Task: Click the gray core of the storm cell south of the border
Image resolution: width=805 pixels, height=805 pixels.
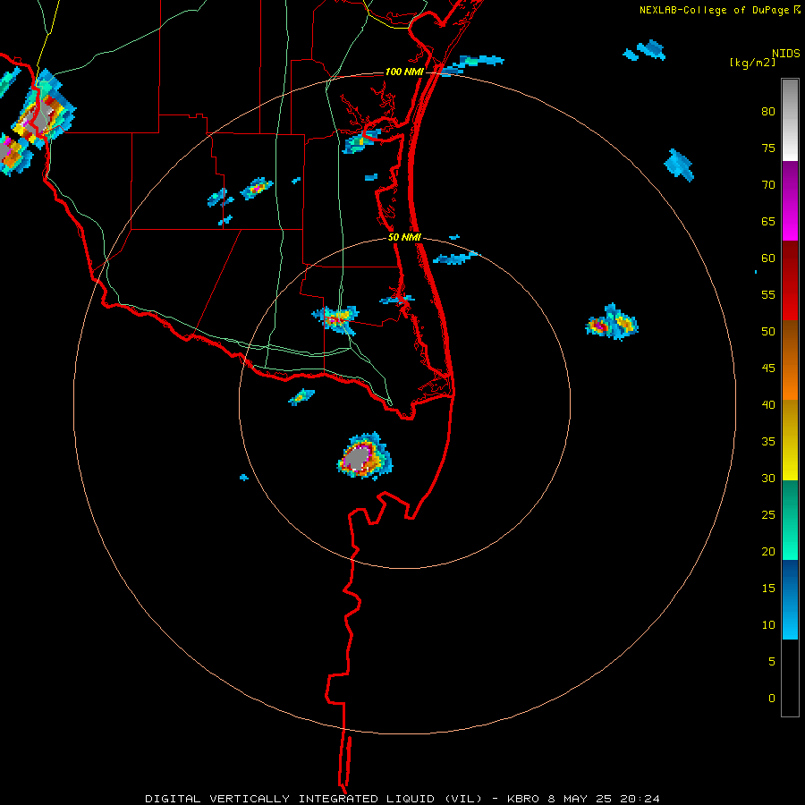Action: [x=357, y=458]
